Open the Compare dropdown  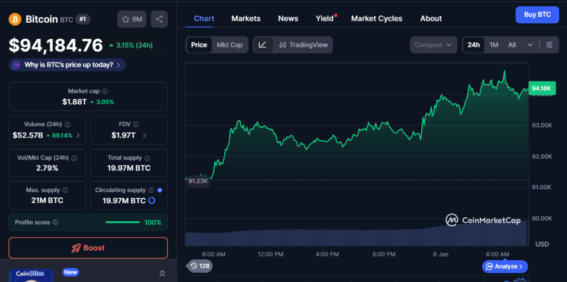pos(434,45)
